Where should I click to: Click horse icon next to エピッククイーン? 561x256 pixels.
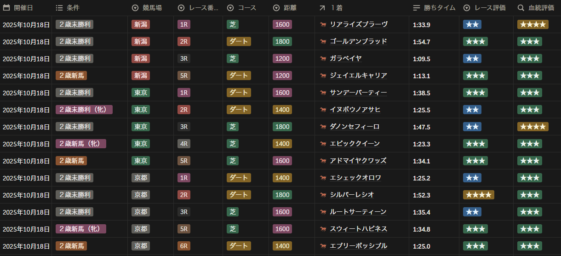[323, 144]
